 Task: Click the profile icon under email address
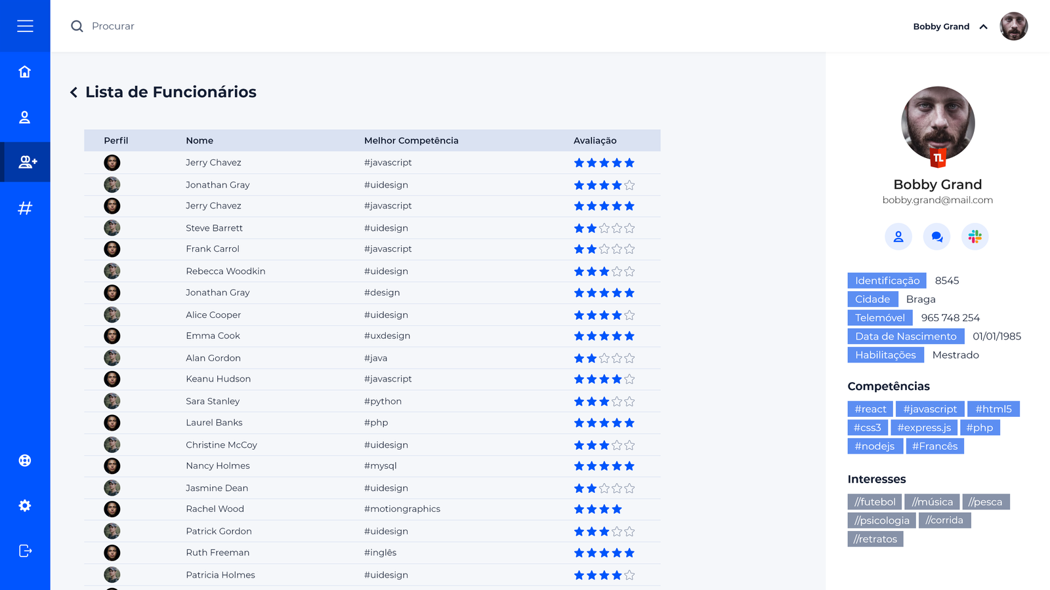[x=898, y=237]
